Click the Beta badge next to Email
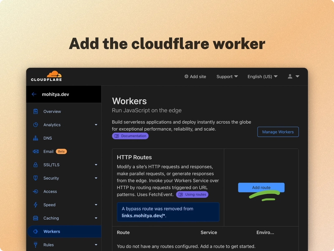 61,152
